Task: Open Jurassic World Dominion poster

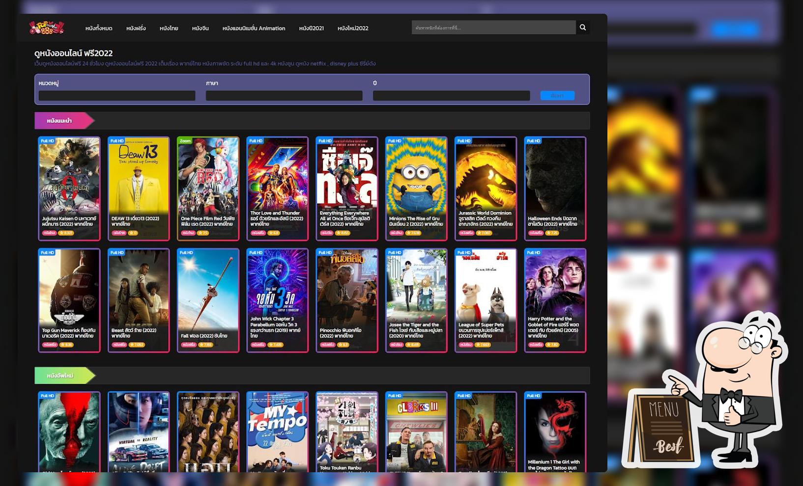Action: click(x=486, y=189)
